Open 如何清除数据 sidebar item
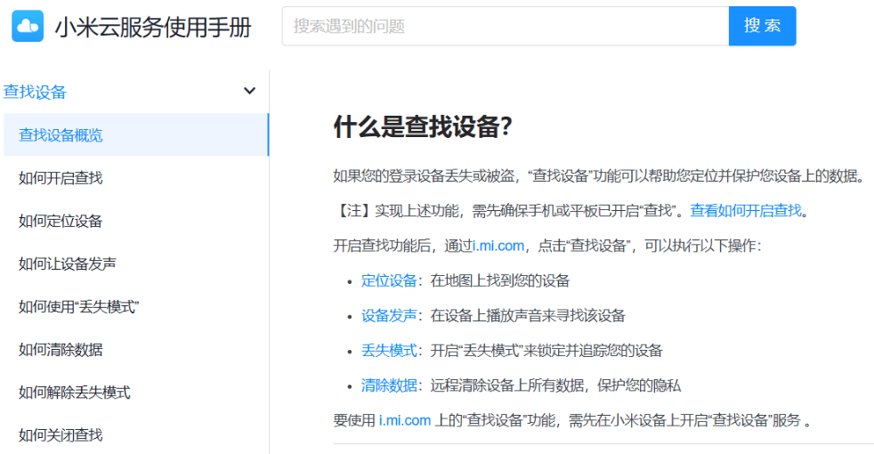The width and height of the screenshot is (874, 454). click(136, 349)
